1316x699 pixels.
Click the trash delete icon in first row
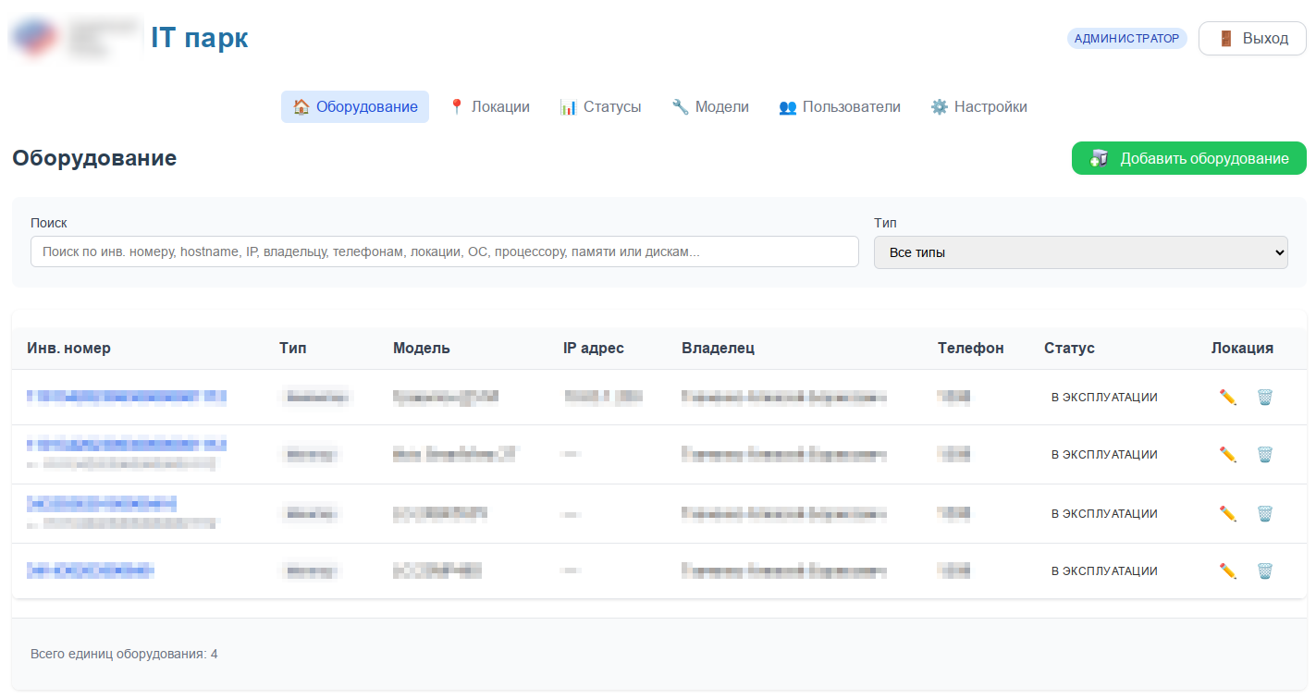pyautogui.click(x=1264, y=398)
